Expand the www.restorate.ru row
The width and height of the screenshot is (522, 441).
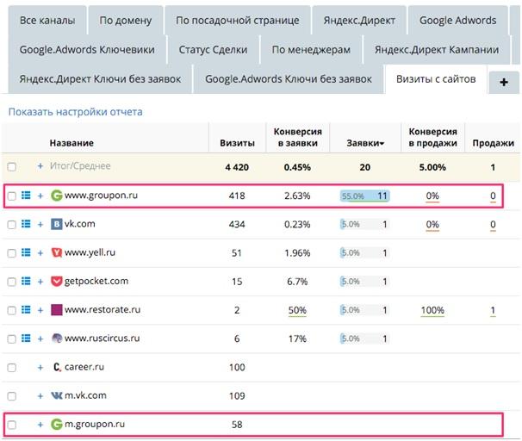tap(40, 310)
